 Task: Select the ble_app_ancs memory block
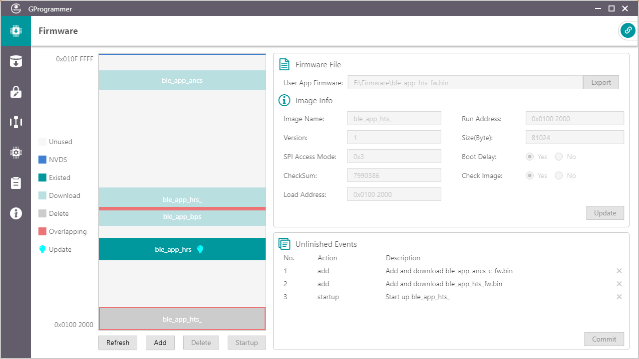pyautogui.click(x=182, y=80)
